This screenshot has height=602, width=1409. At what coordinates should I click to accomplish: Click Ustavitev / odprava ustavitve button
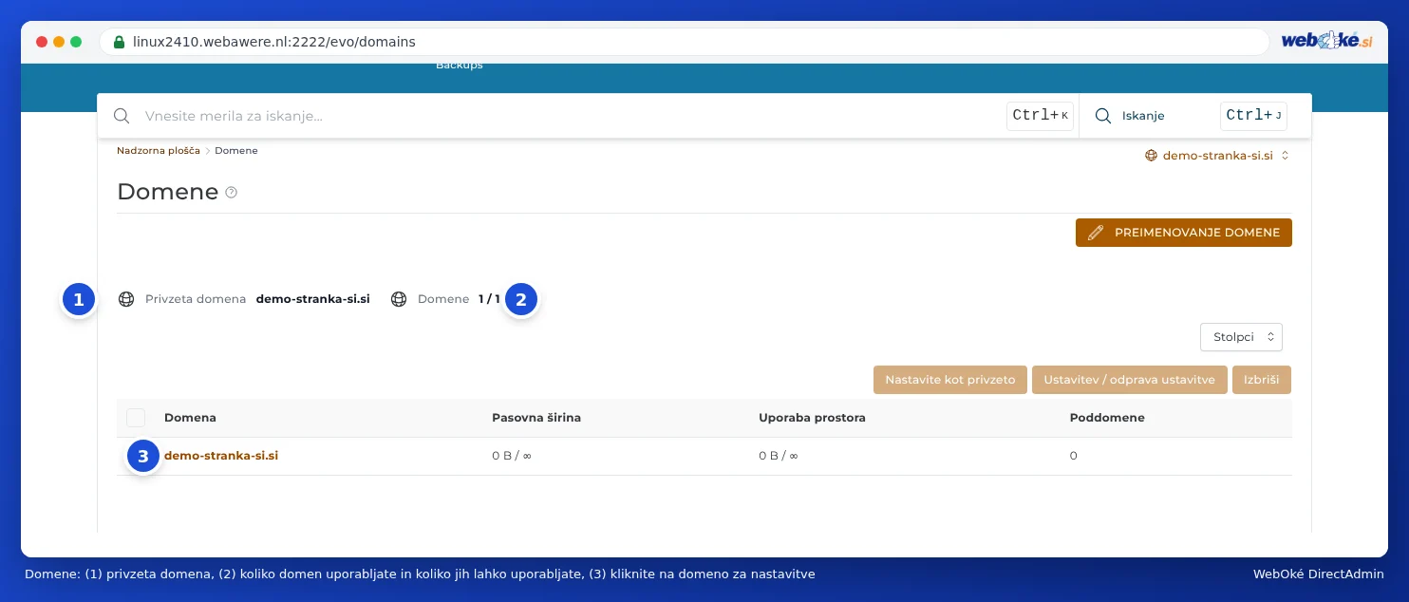point(1129,380)
